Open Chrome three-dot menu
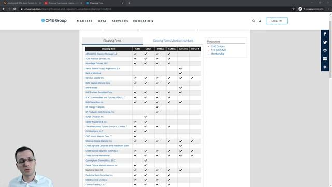This screenshot has height=187, width=332. click(x=328, y=9)
